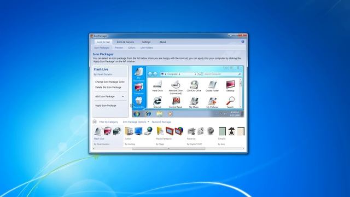Open the Settings tab

pos(146,42)
